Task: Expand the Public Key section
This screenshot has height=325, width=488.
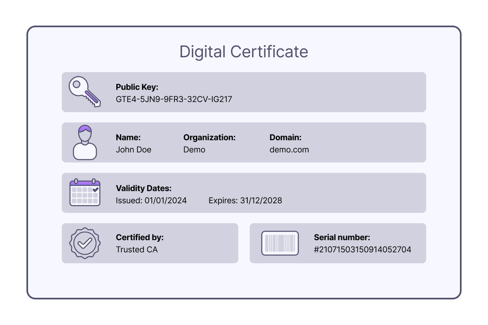Action: click(x=244, y=92)
